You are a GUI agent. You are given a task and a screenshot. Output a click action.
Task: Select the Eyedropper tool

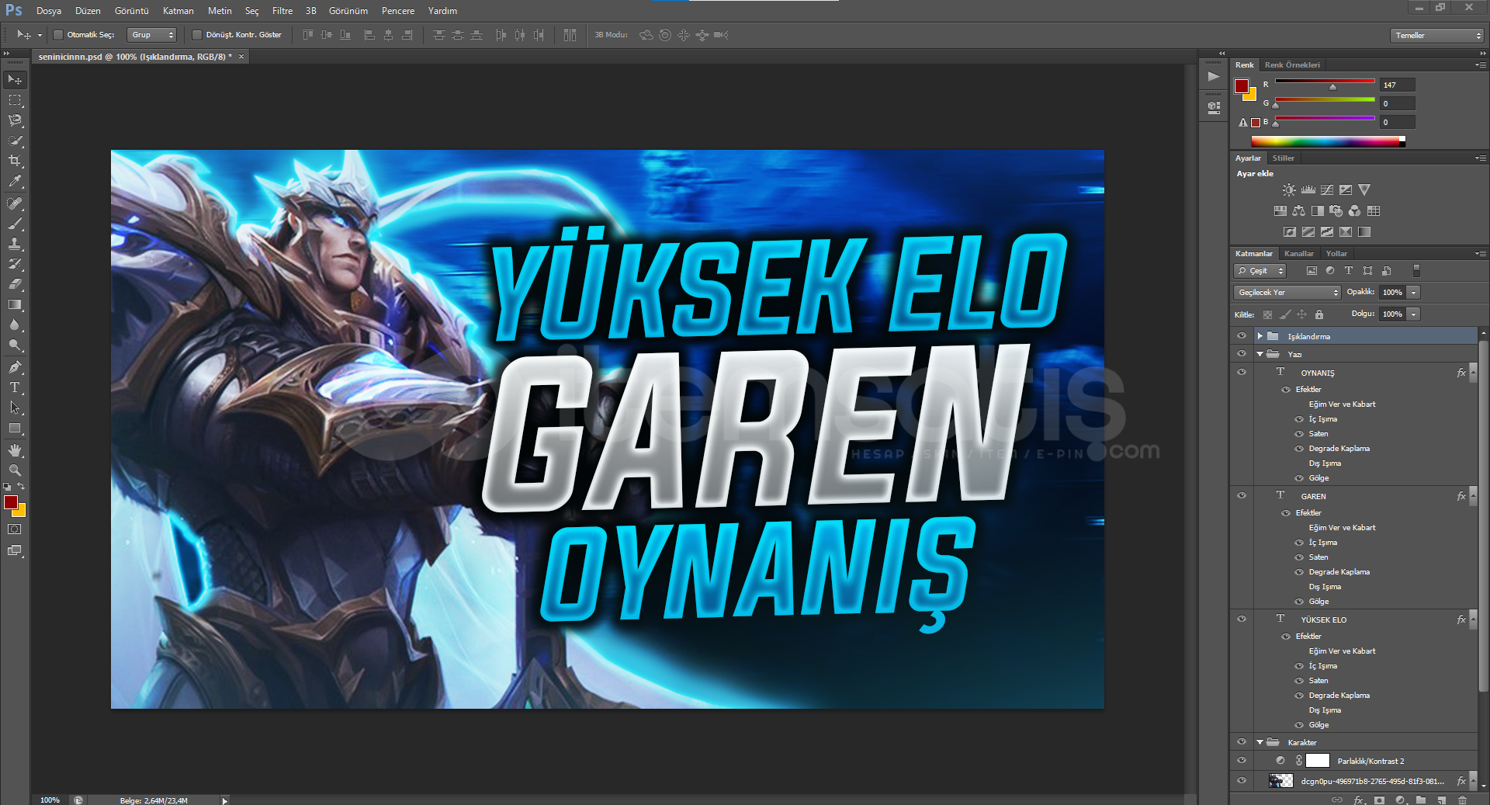tap(15, 182)
